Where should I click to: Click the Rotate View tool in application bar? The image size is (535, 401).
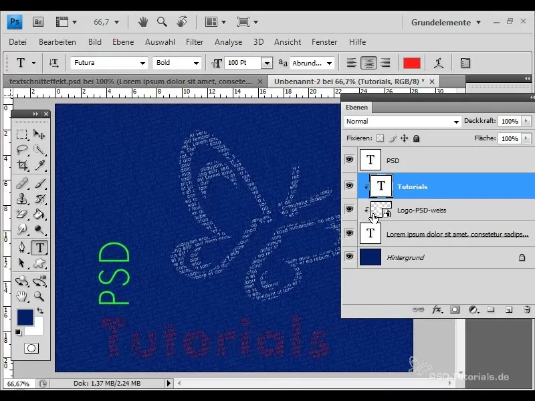pyautogui.click(x=182, y=22)
